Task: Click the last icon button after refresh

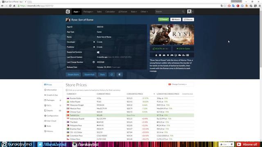Action: pyautogui.click(x=120, y=74)
